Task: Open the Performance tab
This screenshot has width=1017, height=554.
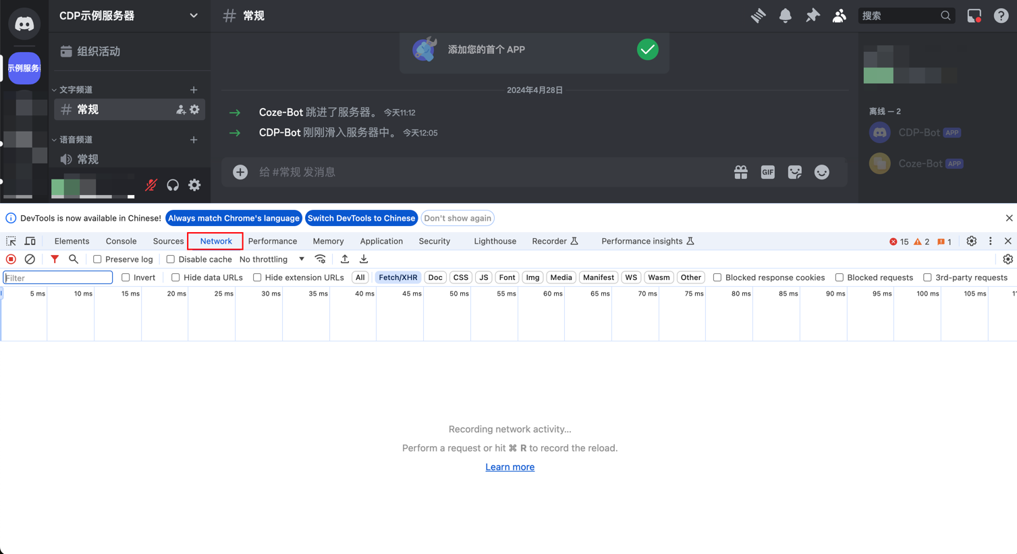Action: tap(273, 241)
